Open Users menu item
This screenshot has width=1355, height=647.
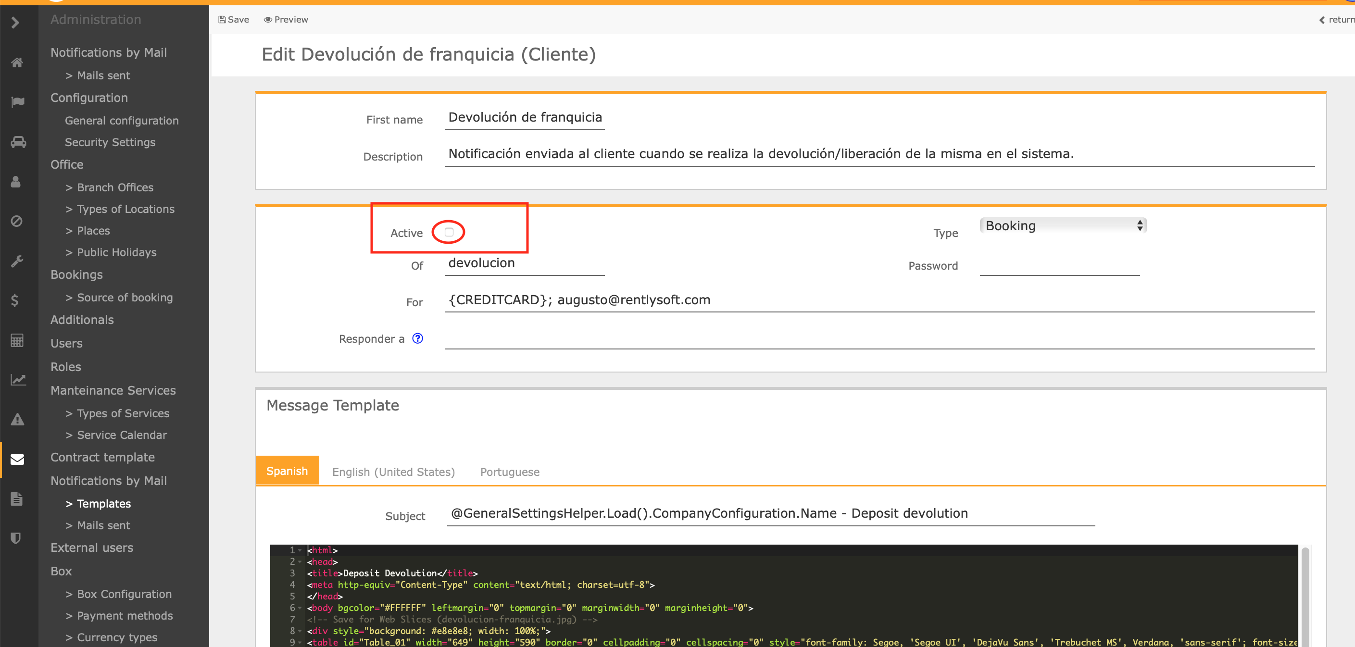tap(66, 343)
